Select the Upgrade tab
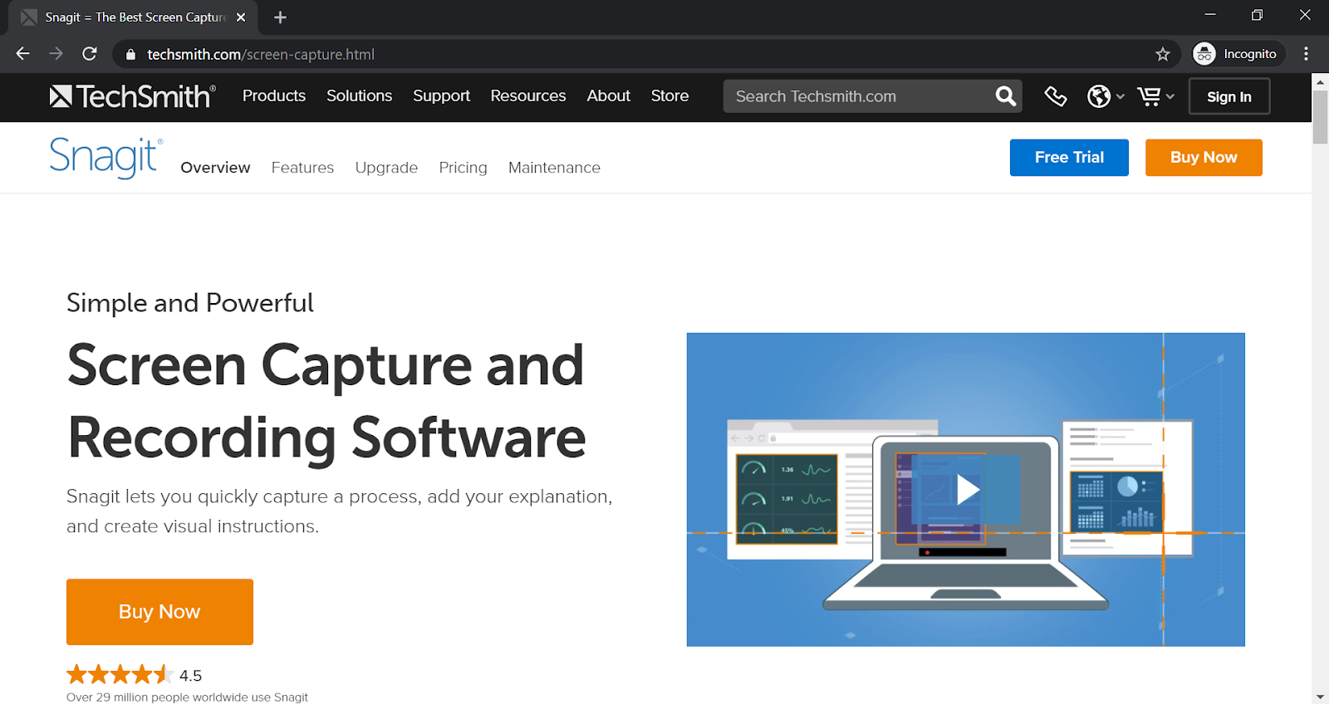The width and height of the screenshot is (1329, 704). pyautogui.click(x=386, y=168)
